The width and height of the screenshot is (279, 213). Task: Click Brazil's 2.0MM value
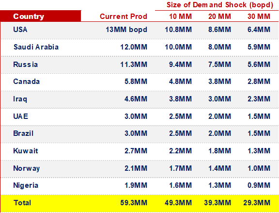coord(219,133)
